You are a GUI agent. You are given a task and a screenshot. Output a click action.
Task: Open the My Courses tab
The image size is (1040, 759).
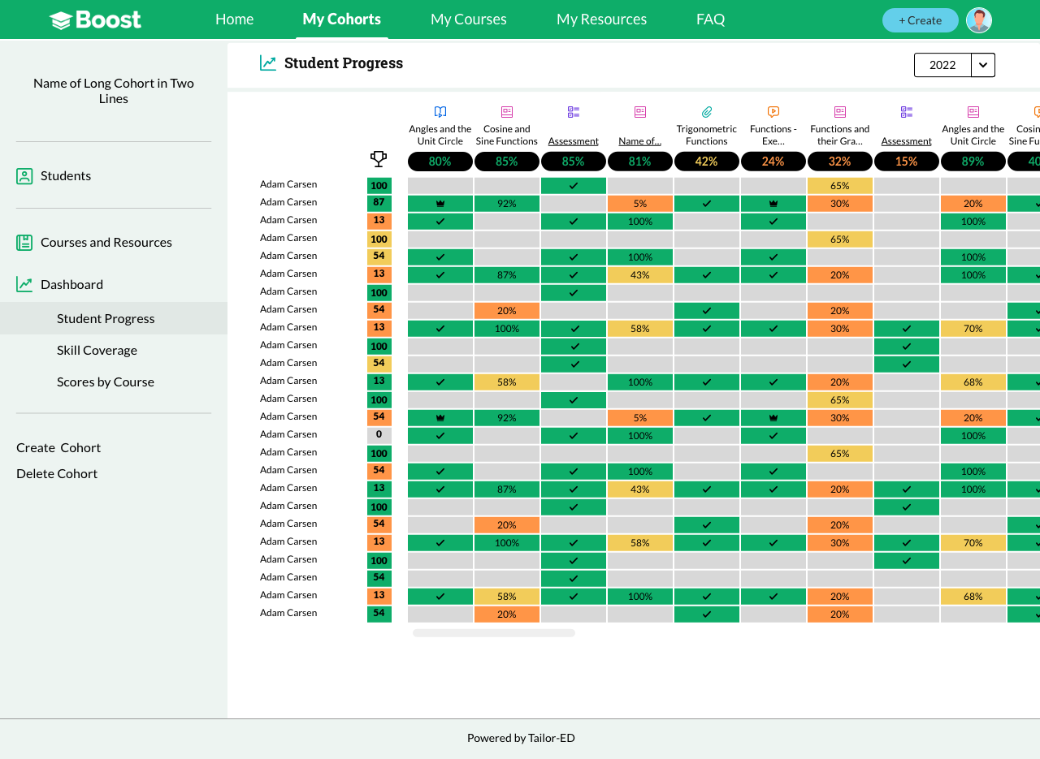click(x=469, y=19)
